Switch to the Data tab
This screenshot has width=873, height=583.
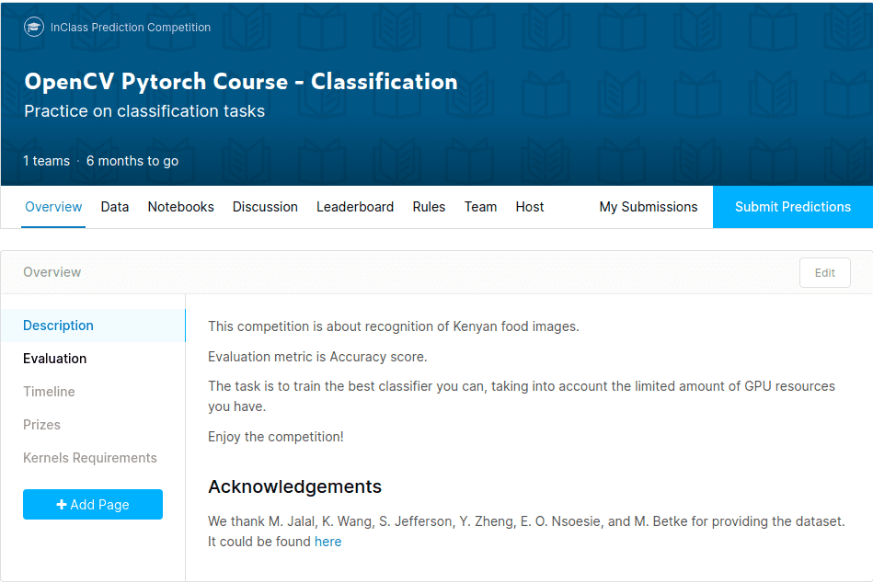(x=115, y=207)
